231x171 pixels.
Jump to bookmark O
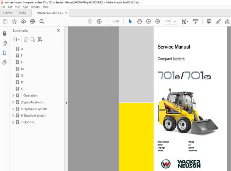[22, 76]
